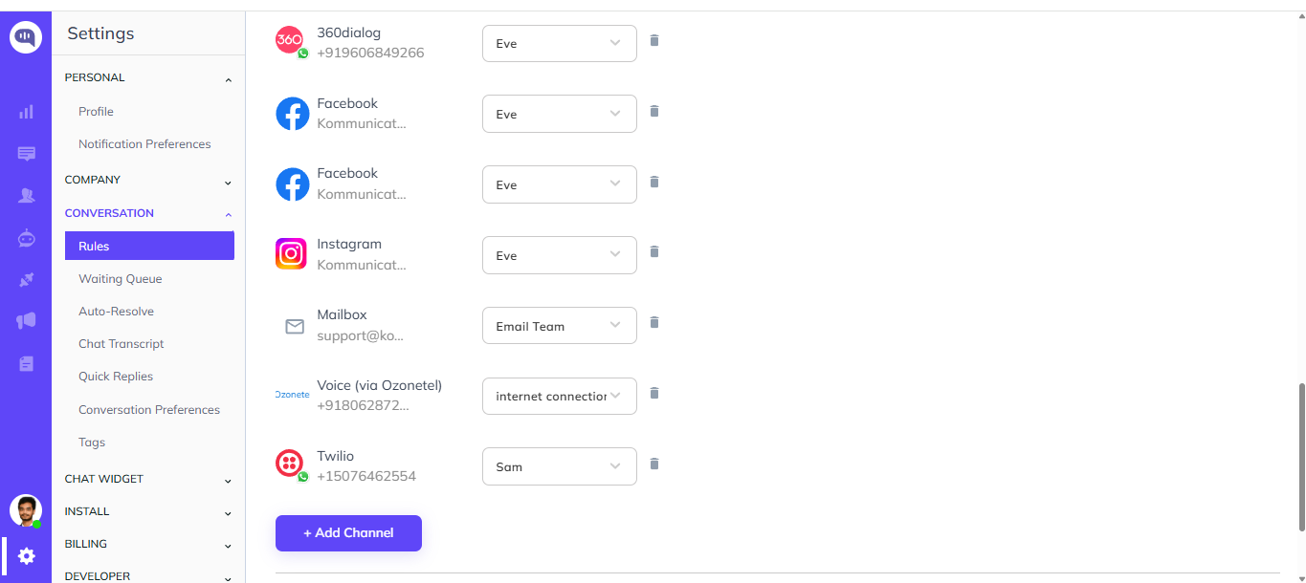Open the Voice via Ozonetel assignee dropdown
Viewport: 1306px width, 583px height.
coord(560,396)
